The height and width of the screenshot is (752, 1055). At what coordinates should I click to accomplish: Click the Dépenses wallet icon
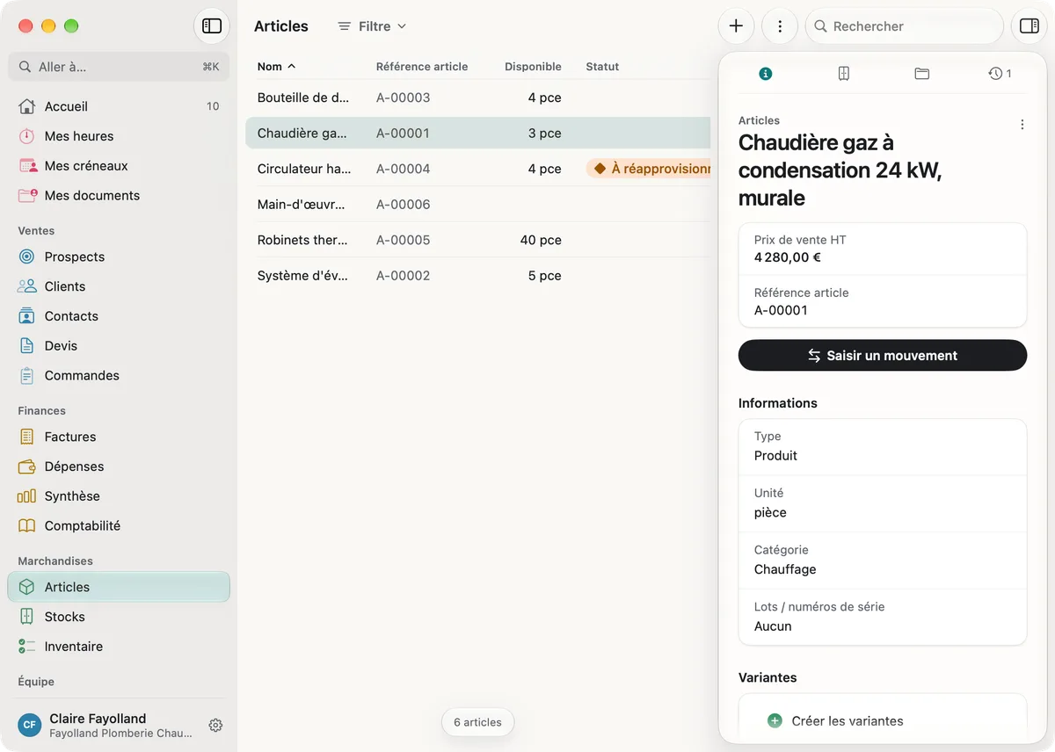27,466
